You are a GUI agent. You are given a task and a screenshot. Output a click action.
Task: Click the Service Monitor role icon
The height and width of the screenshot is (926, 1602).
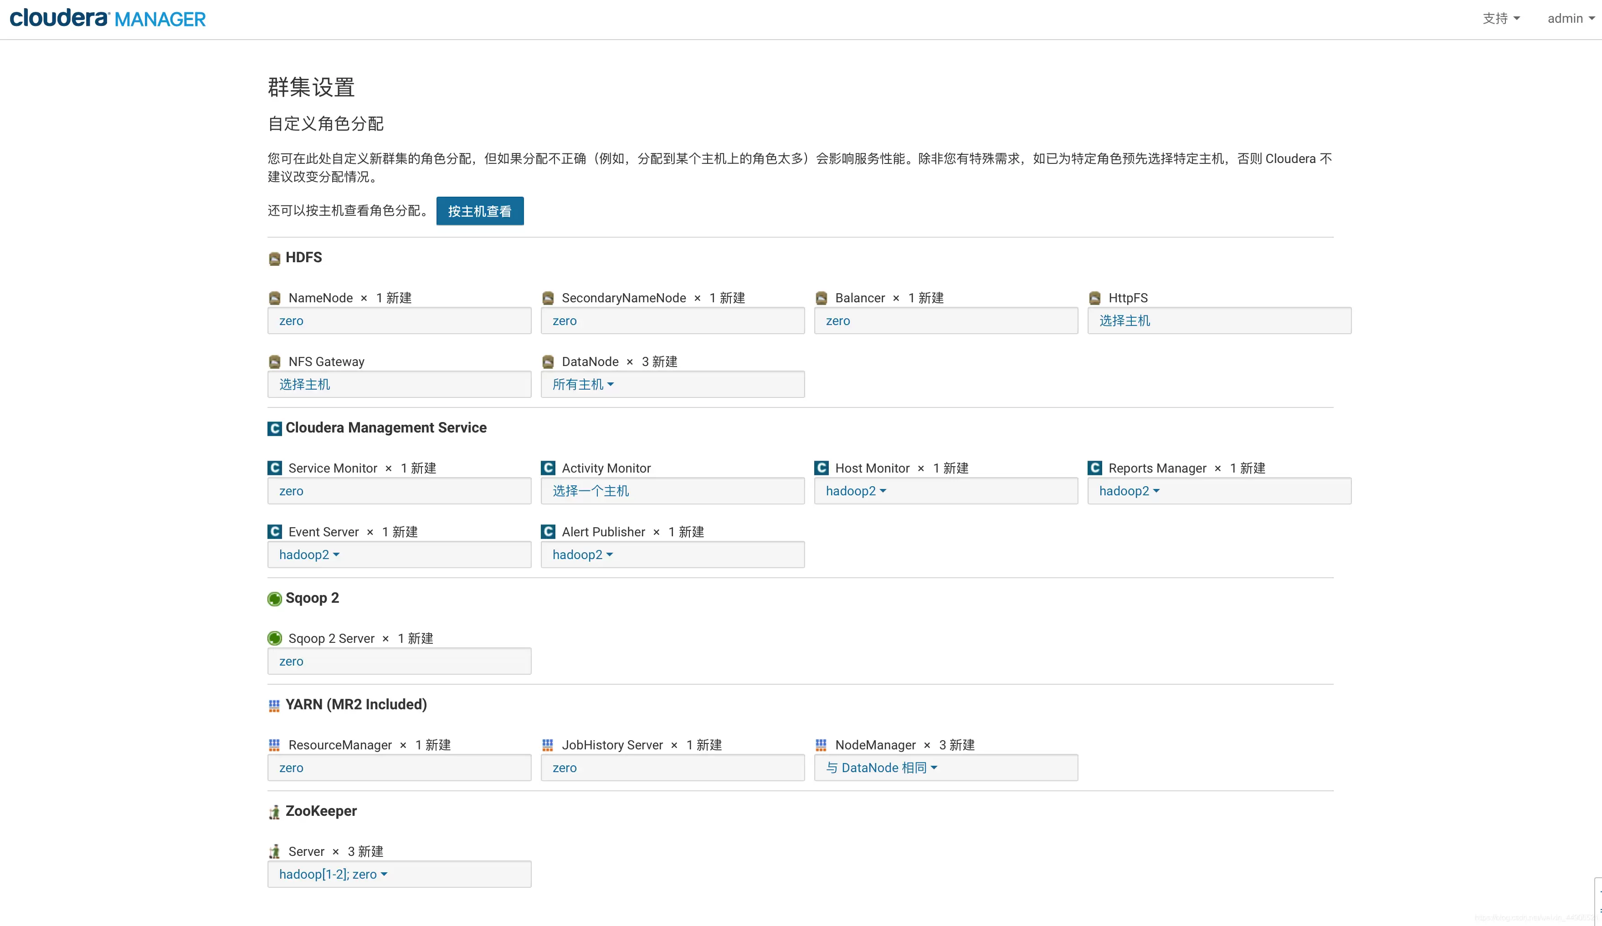[x=275, y=468]
